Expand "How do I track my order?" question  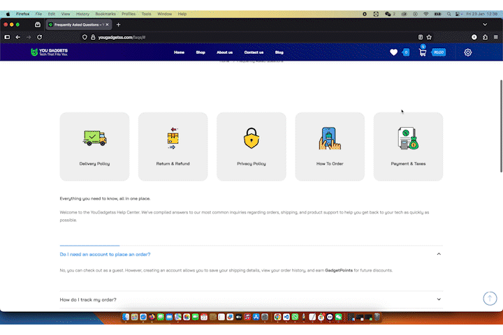click(x=88, y=299)
